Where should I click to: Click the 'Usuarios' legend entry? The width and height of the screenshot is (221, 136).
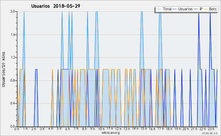click(185, 9)
